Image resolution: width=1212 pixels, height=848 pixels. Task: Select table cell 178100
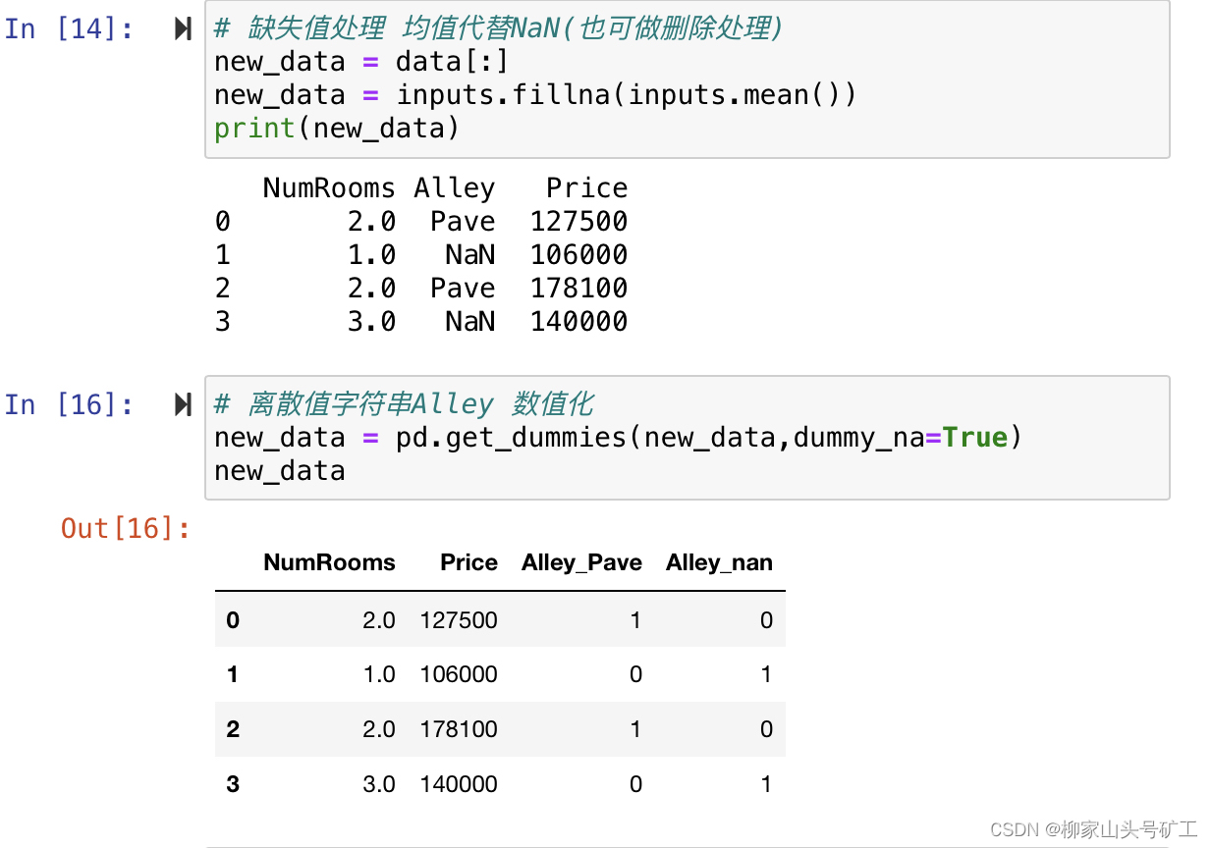click(x=459, y=730)
